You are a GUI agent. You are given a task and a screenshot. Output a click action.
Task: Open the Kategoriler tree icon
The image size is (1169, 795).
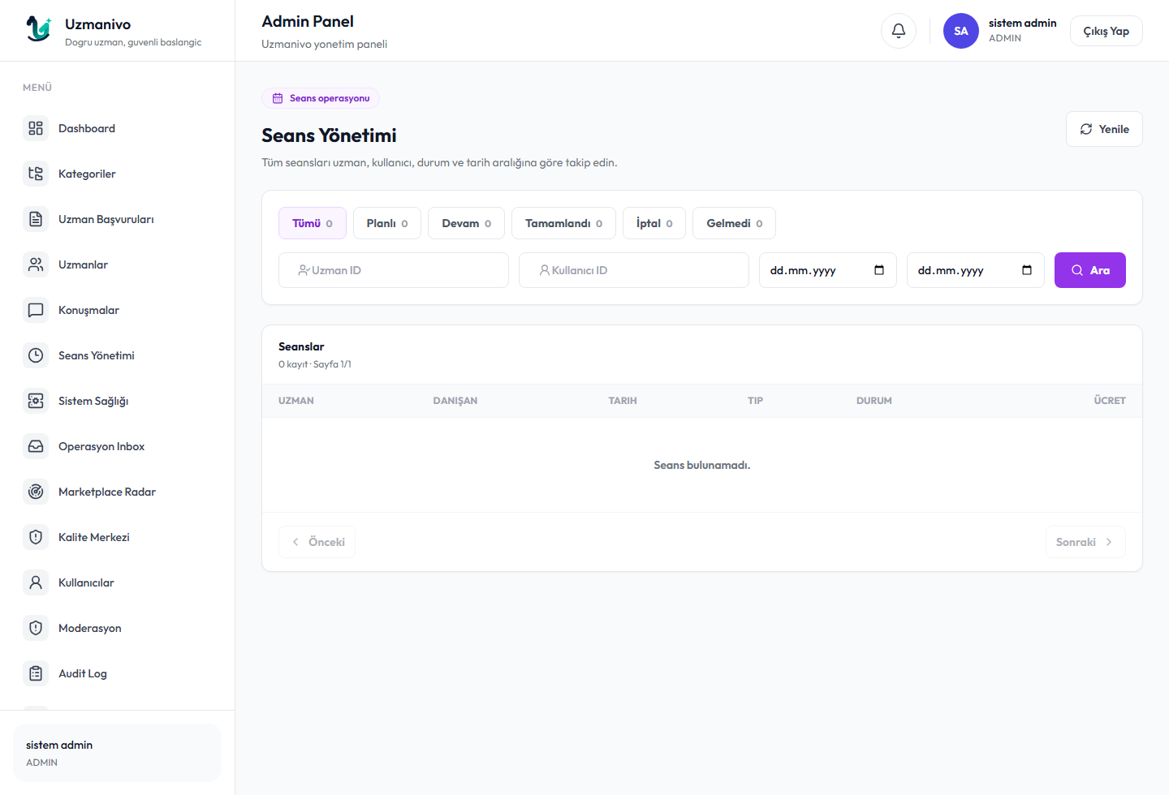point(36,174)
